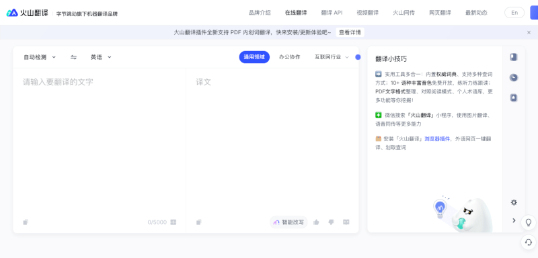Click into 请输入要翻译的文字 input area
Viewport: 538px width, 258px height.
100,142
